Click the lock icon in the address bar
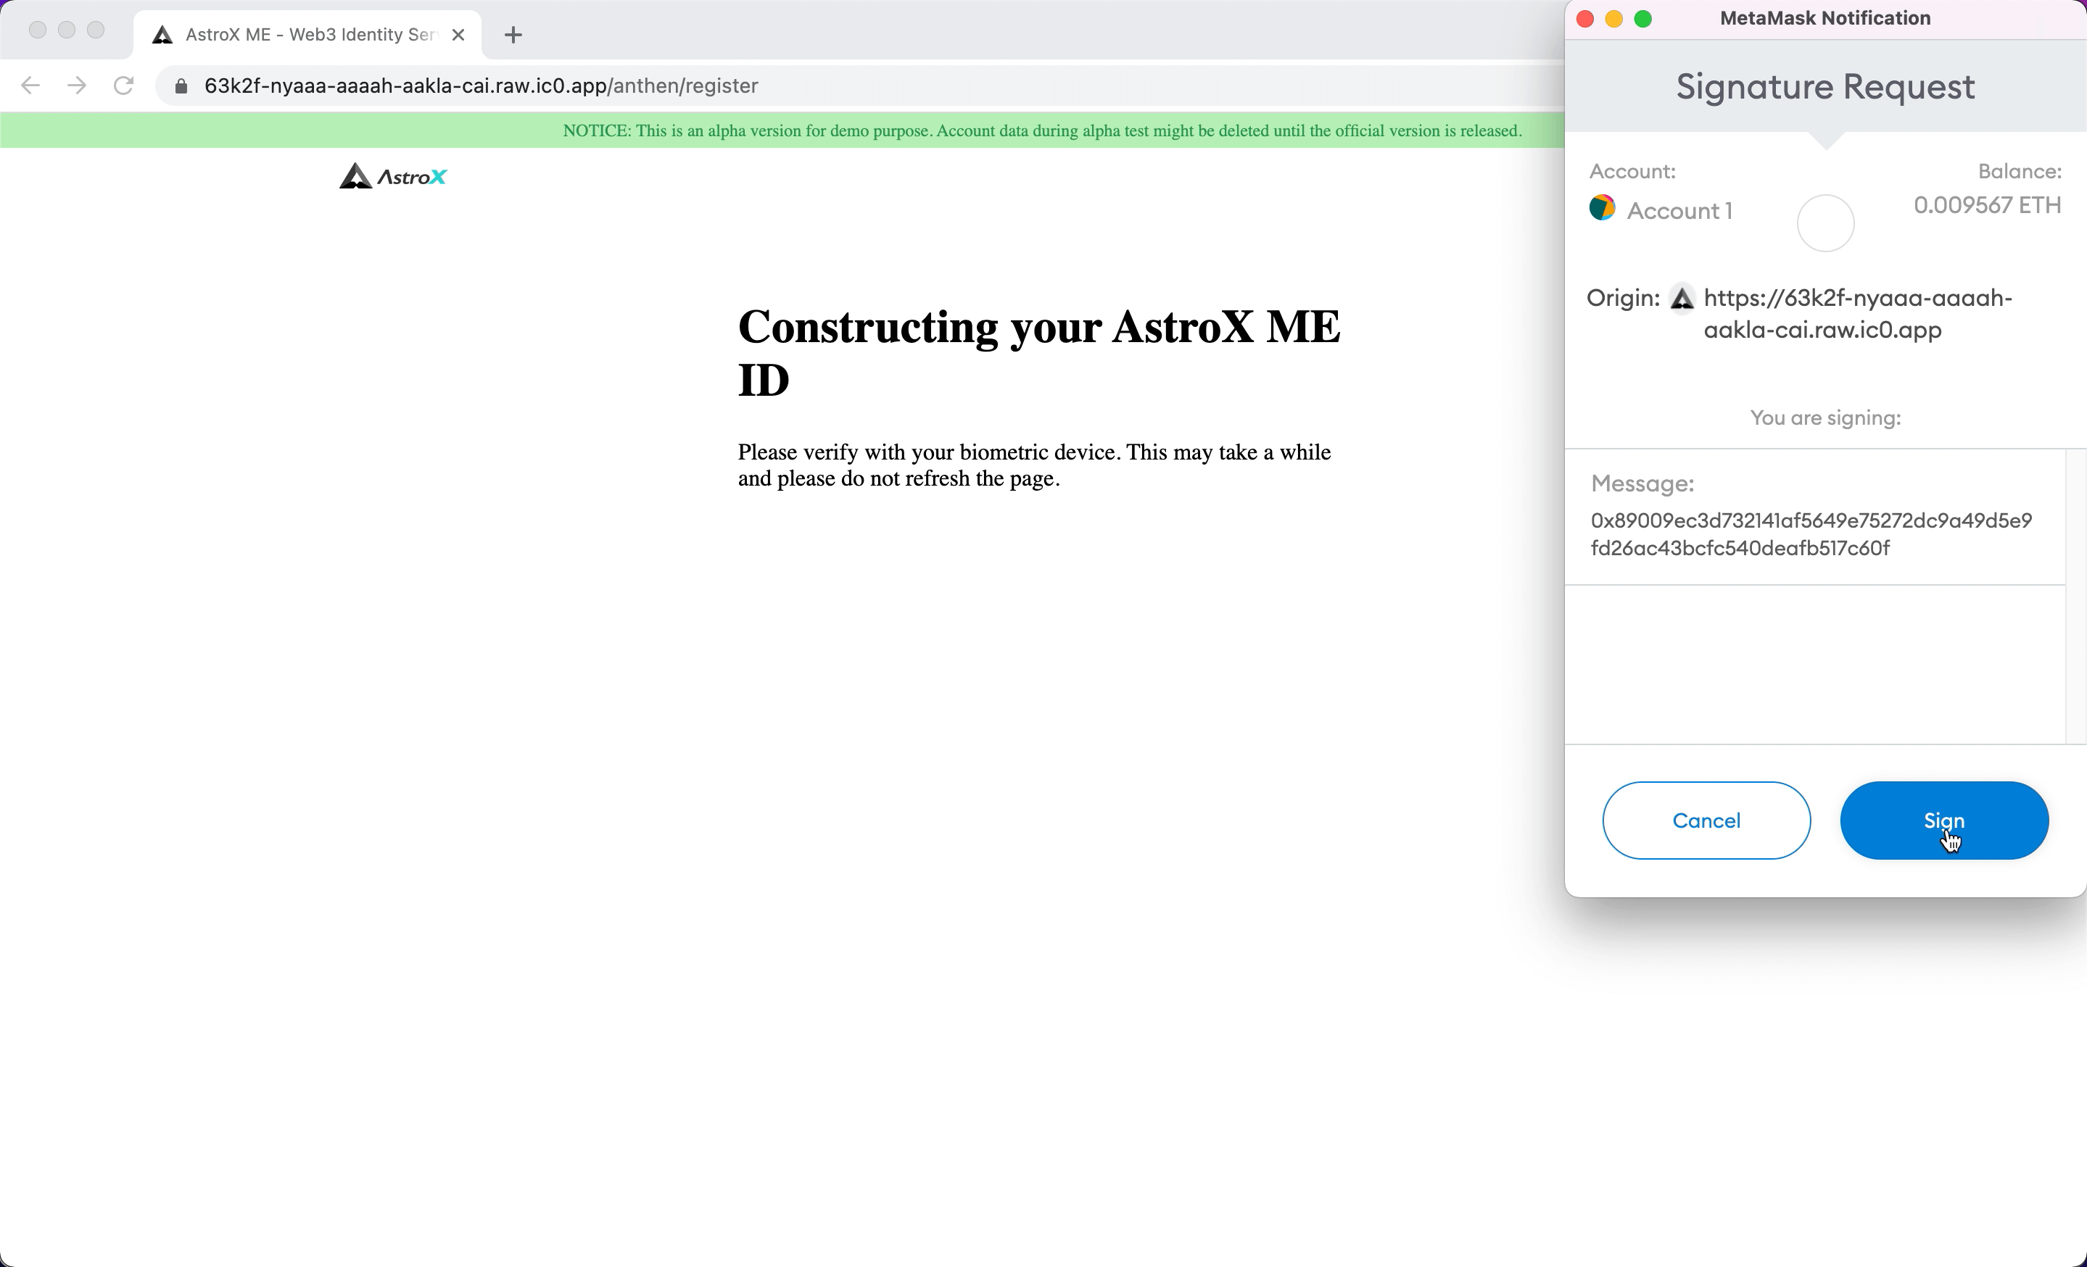2087x1267 pixels. coord(181,86)
